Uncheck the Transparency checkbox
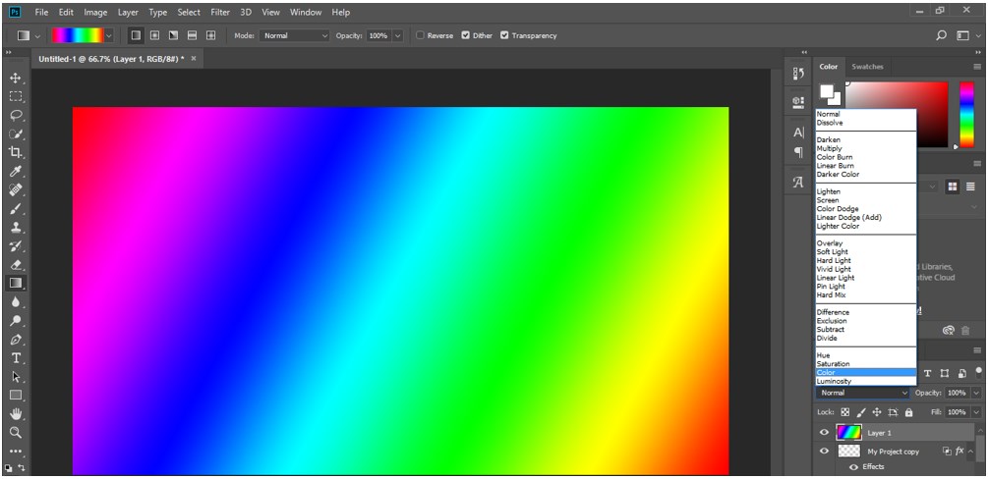This screenshot has height=479, width=988. pyautogui.click(x=504, y=36)
